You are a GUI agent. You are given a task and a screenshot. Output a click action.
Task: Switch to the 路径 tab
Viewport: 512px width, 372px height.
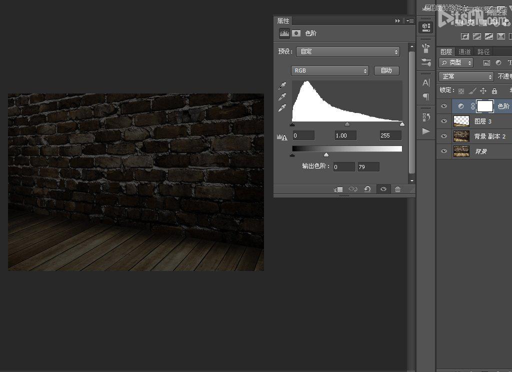[x=483, y=52]
